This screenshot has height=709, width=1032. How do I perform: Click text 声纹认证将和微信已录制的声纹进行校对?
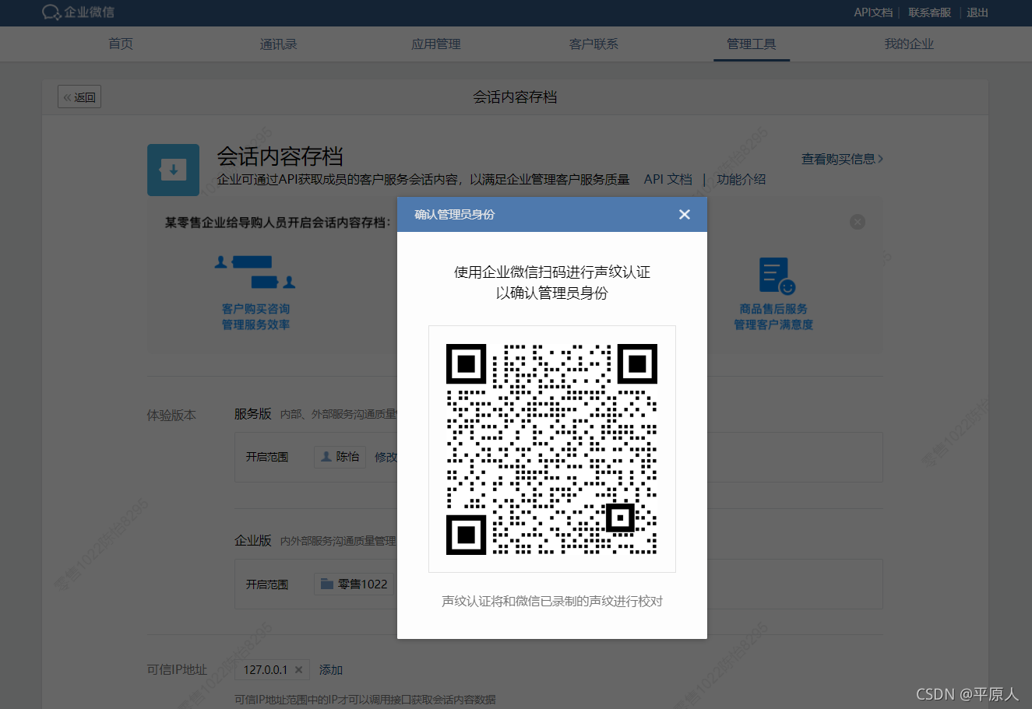click(x=552, y=601)
